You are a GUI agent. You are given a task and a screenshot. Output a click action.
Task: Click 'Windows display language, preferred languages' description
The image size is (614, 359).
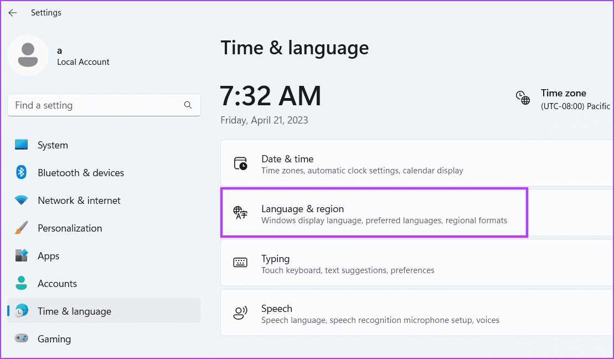tap(384, 220)
